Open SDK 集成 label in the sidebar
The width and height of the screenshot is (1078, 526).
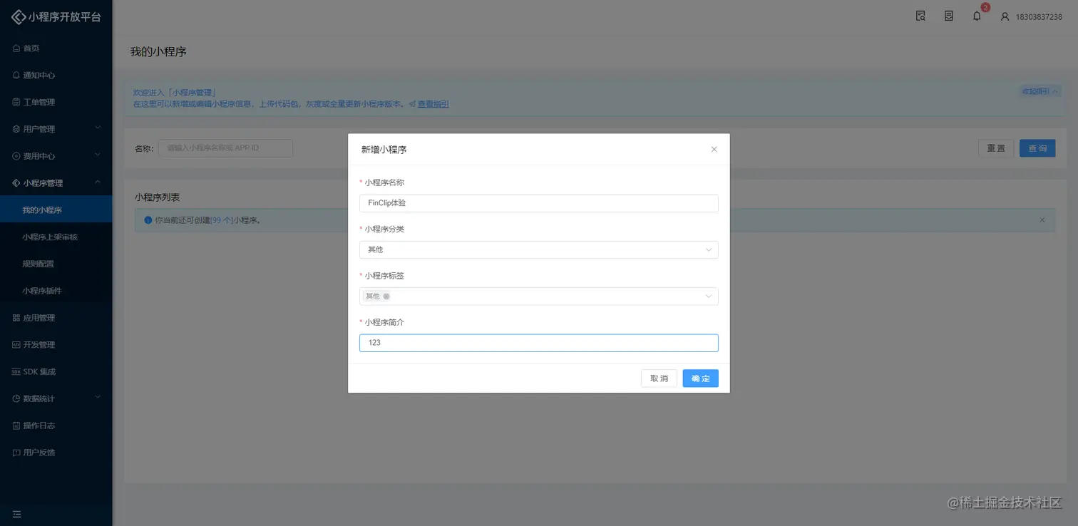tap(39, 372)
